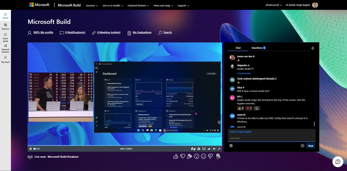Click the picture-in-picture layout icon in the player
Screen dimensions: 347x171
point(199,149)
